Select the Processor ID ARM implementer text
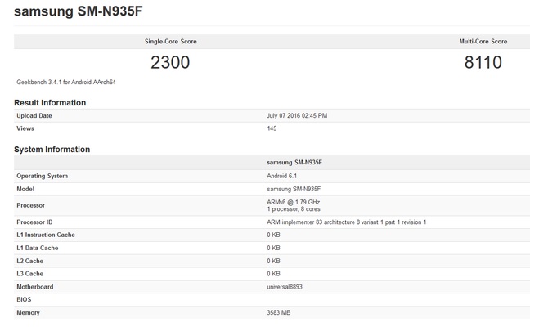539x327 pixels. (346, 222)
